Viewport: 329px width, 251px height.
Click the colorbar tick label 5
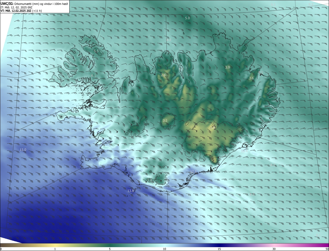pyautogui.click(x=110, y=249)
